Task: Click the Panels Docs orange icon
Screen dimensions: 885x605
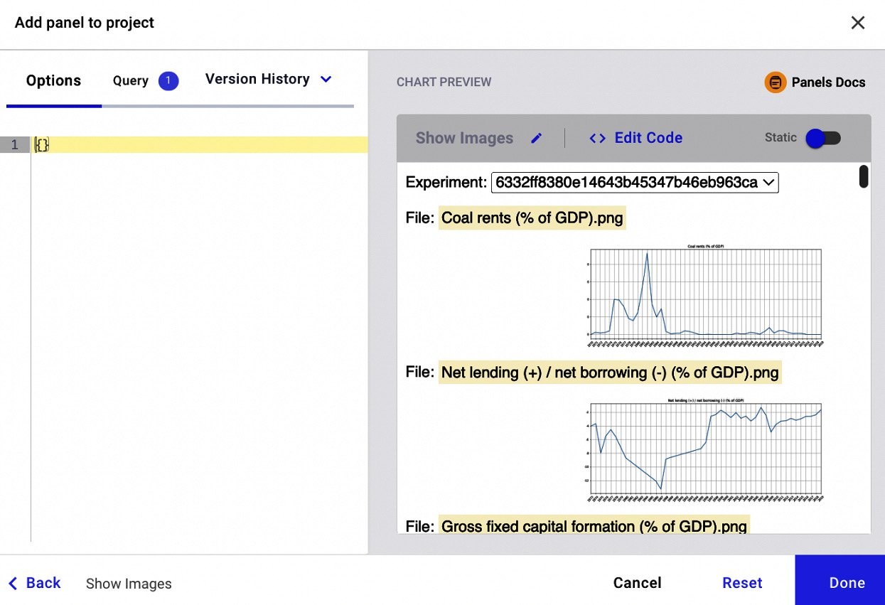Action: [776, 82]
